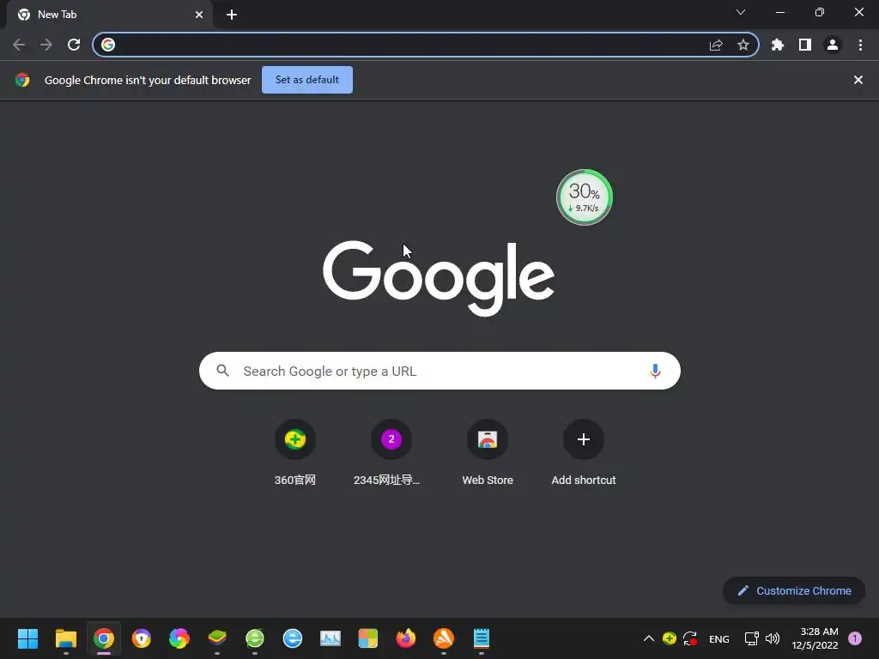The height and width of the screenshot is (659, 879).
Task: Start voice search with microphone icon
Action: click(655, 371)
